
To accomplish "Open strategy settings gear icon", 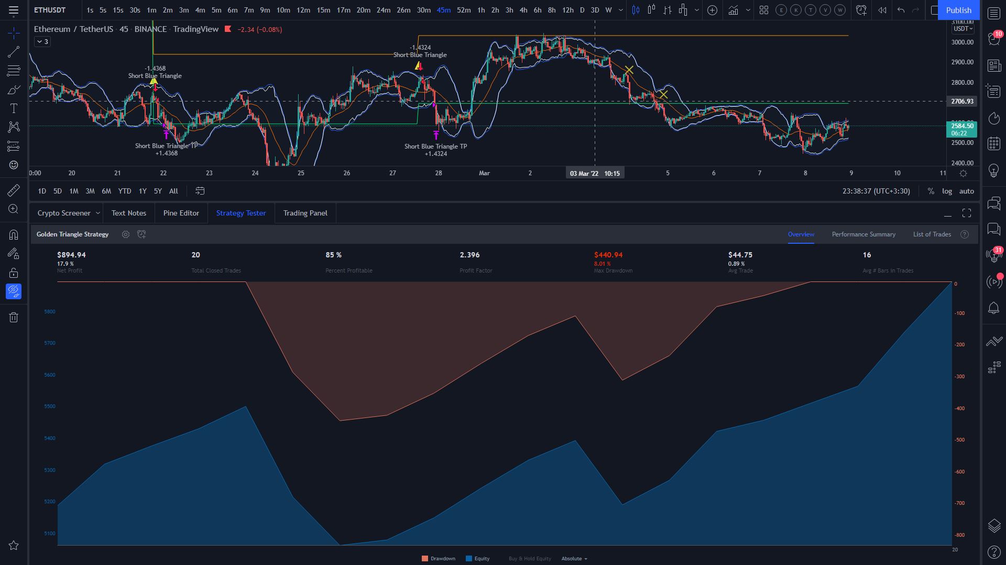I will [x=126, y=234].
